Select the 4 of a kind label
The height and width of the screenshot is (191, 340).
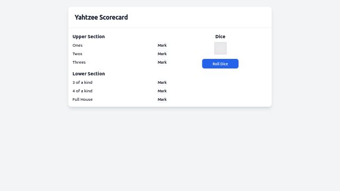(x=82, y=91)
